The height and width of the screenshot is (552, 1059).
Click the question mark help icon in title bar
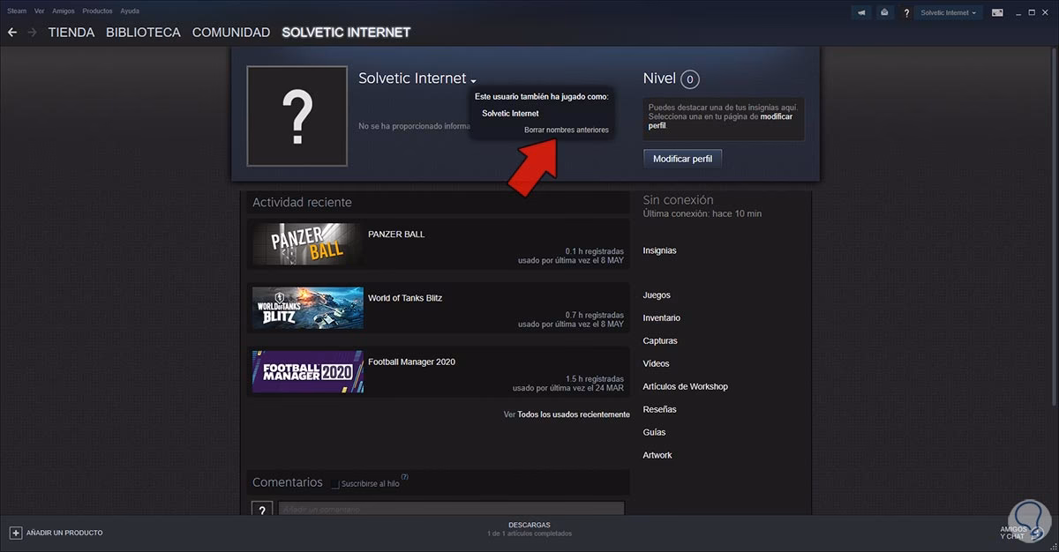pos(905,12)
